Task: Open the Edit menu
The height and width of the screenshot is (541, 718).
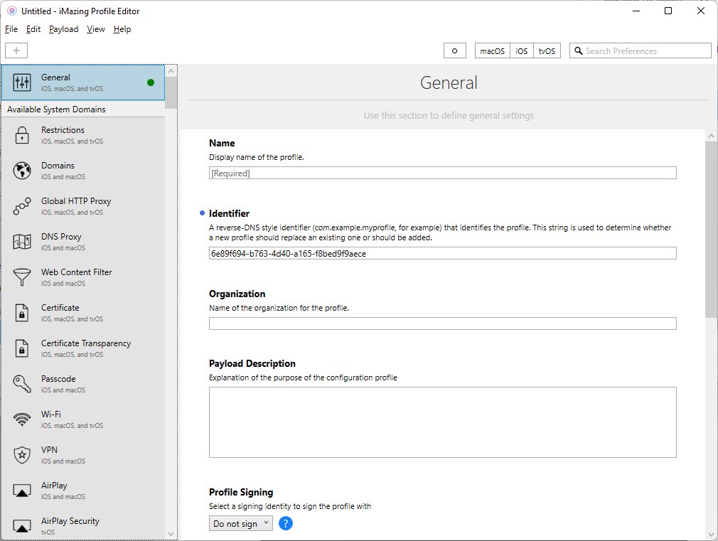Action: pyautogui.click(x=33, y=29)
